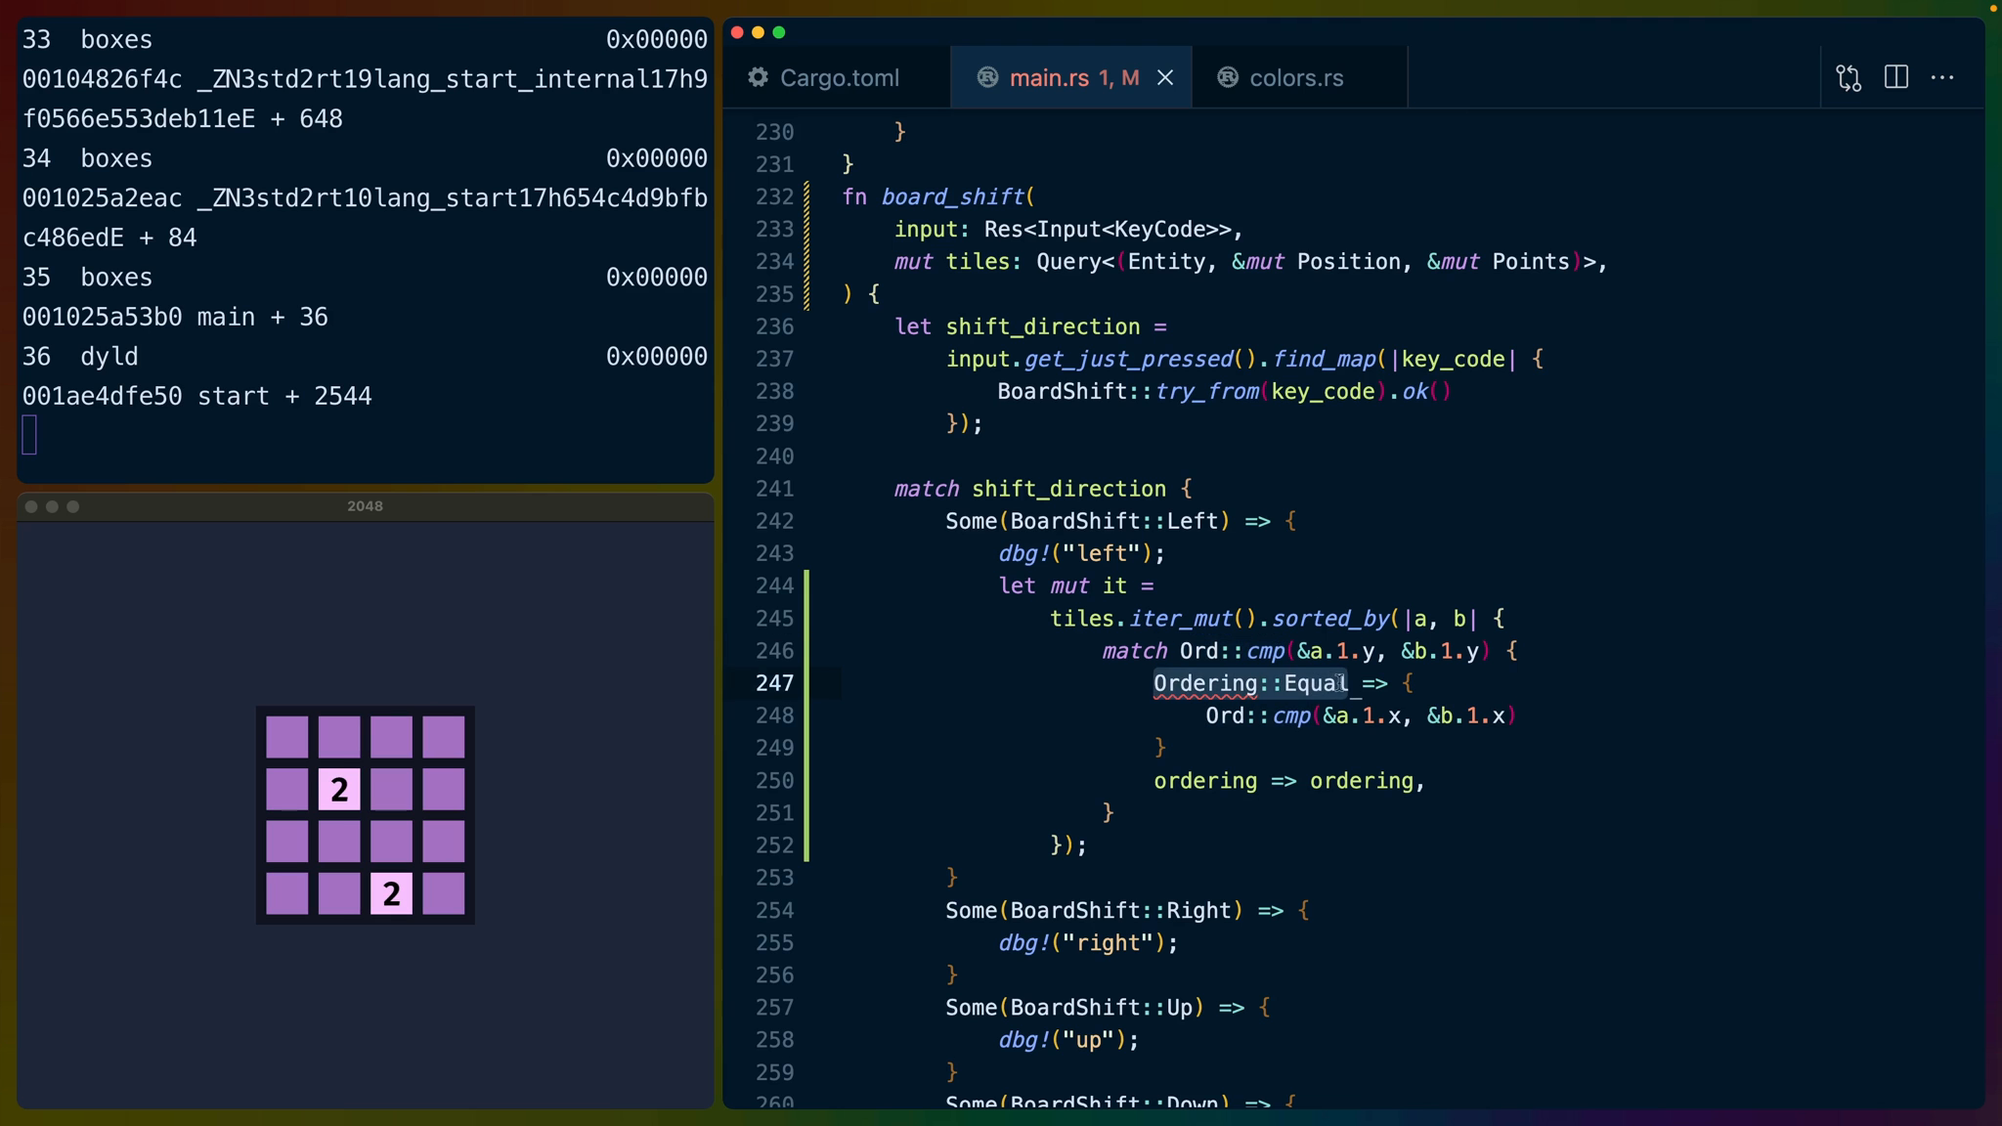Switch to the Cargo.toml tab
Screen dimensions: 2002x1126
[x=839, y=78]
